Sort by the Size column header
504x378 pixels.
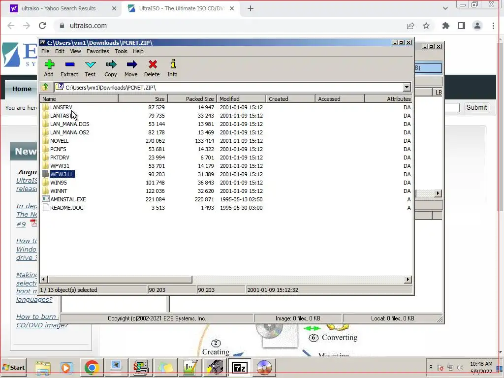click(143, 98)
